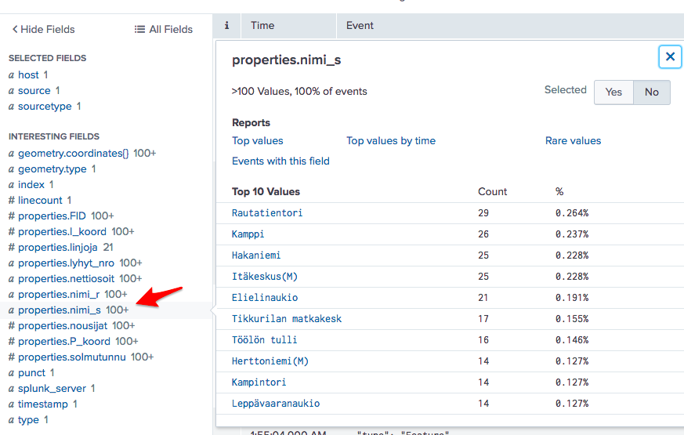Open the source selected field
The height and width of the screenshot is (435, 684).
(x=34, y=91)
